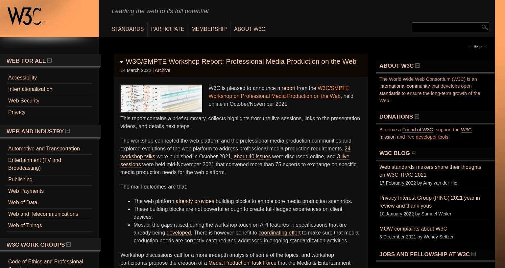Viewport: 505px width, 268px height.
Task: Collapse the Web and Industry section icon
Action: click(67, 131)
